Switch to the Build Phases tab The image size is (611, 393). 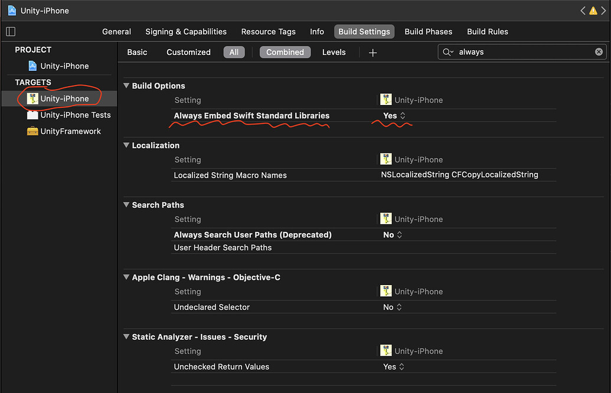point(428,31)
